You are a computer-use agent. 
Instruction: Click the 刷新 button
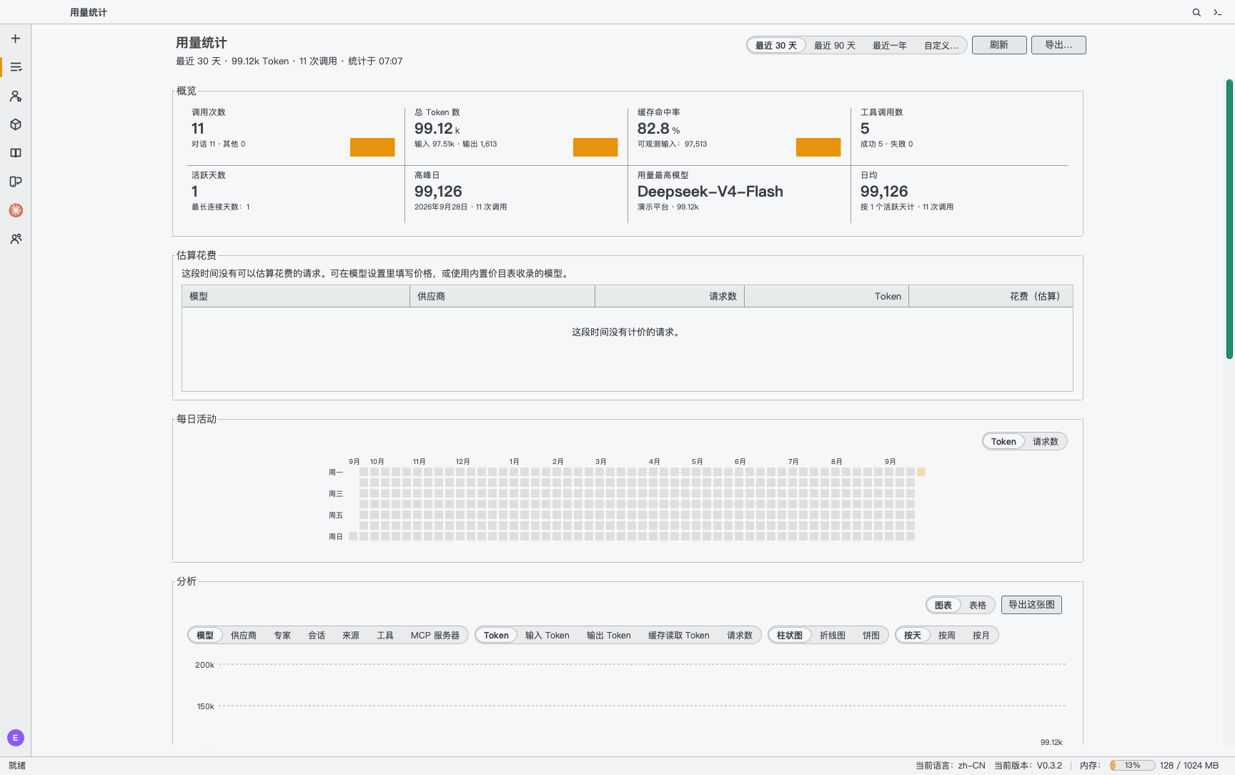click(999, 45)
